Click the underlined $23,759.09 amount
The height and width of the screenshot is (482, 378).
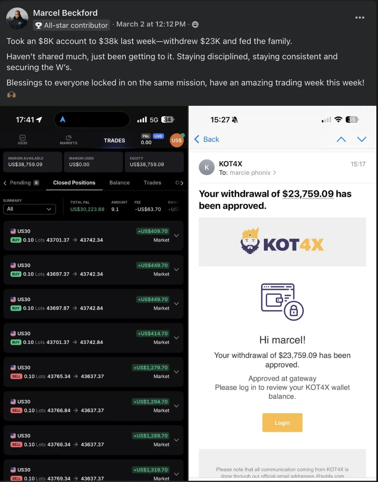[x=308, y=194]
